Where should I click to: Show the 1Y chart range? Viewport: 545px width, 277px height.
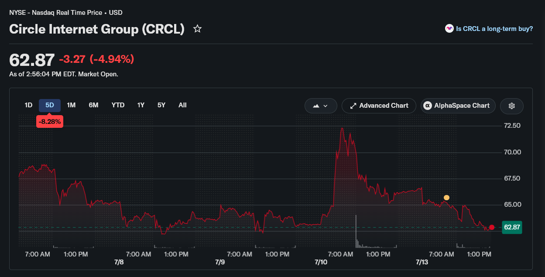(x=141, y=105)
